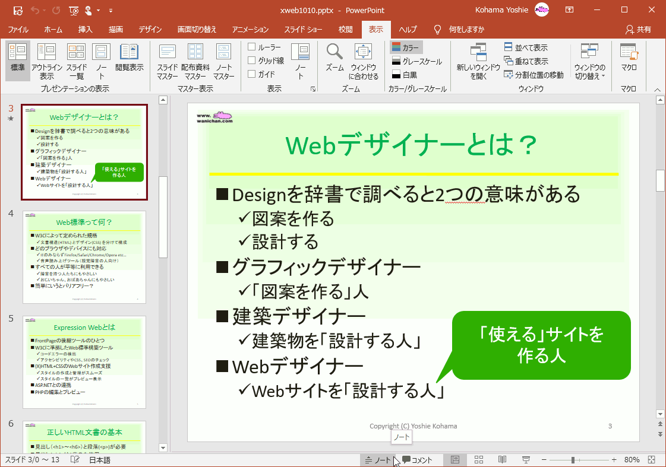The image size is (666, 467).
Task: Click the Tell Me (何をしますか) search box
Action: tap(459, 29)
